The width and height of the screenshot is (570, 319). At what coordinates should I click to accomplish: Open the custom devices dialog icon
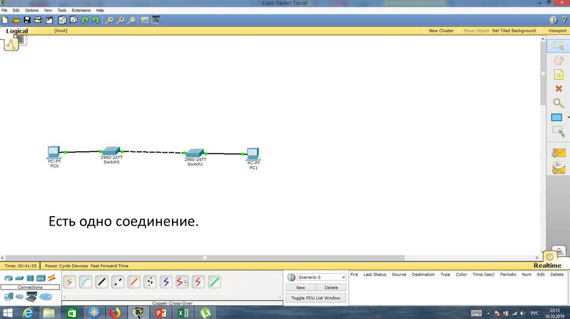click(x=156, y=20)
